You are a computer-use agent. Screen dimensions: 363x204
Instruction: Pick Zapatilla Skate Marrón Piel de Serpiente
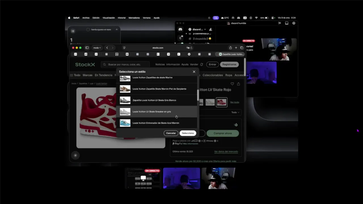point(157,89)
